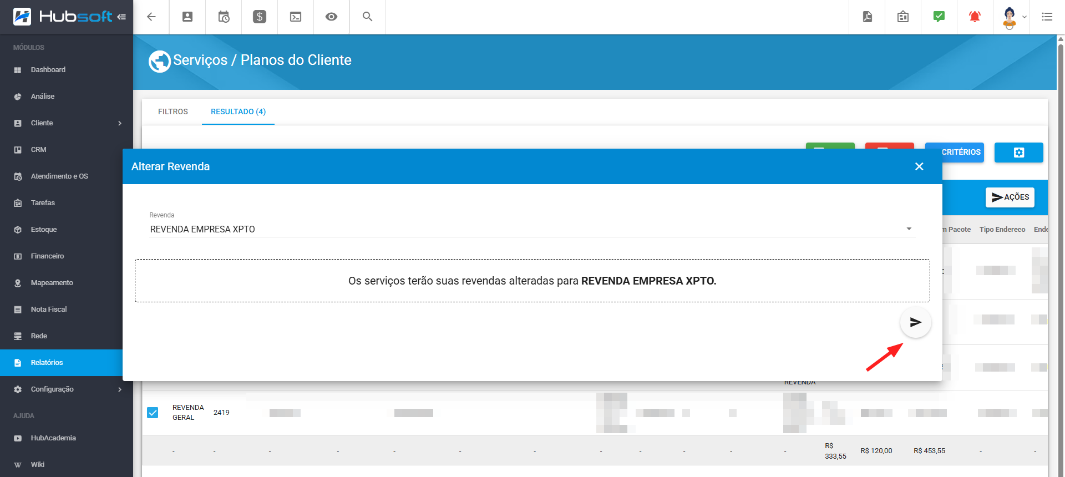Open Wiki help link in sidebar
Viewport: 1065px width, 477px height.
(x=67, y=465)
